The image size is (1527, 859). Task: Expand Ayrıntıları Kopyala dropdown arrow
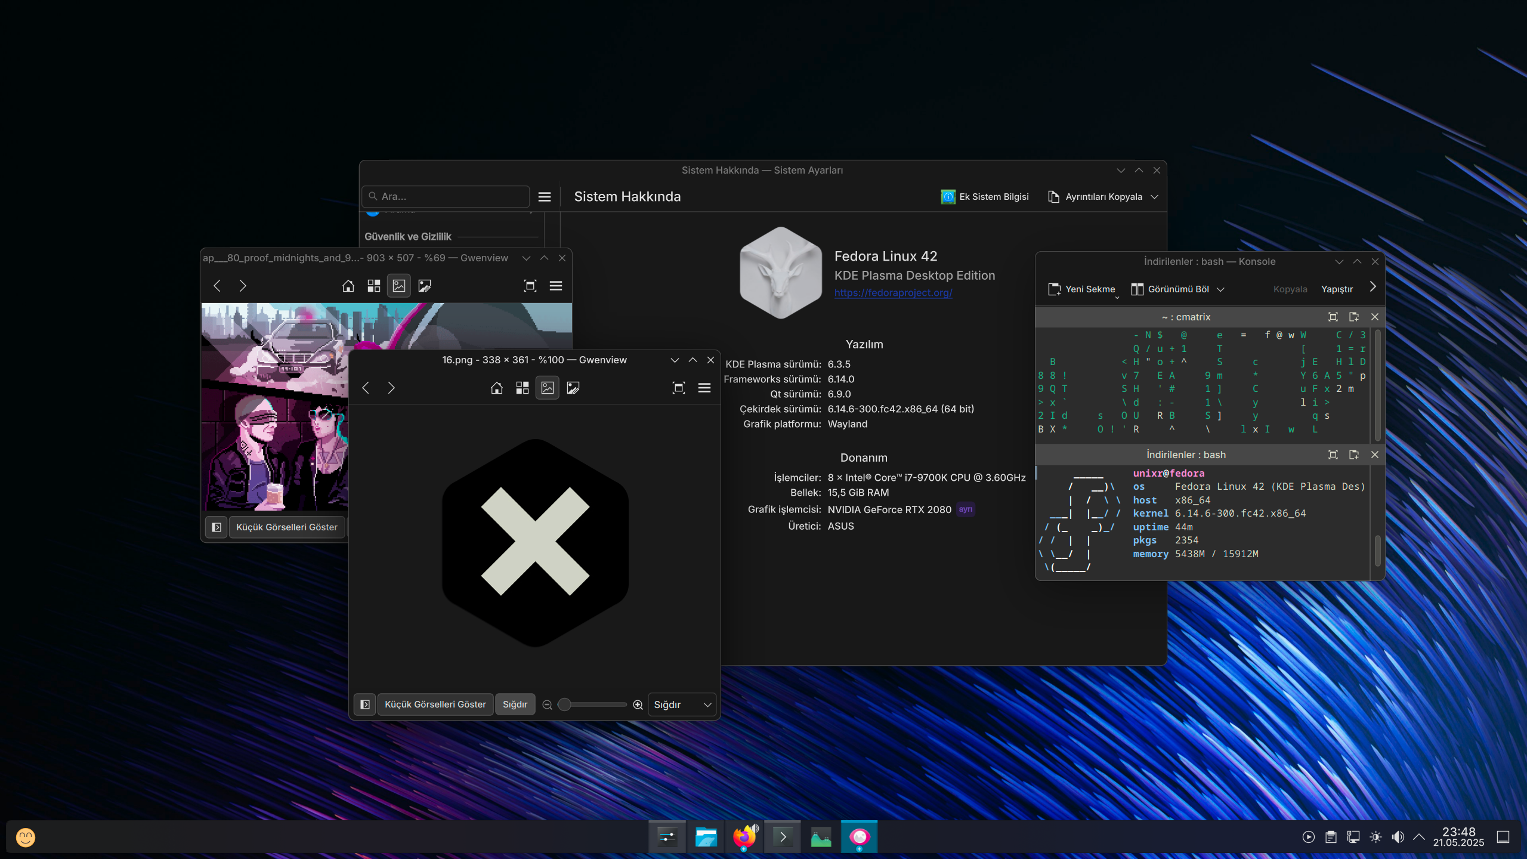pos(1154,196)
